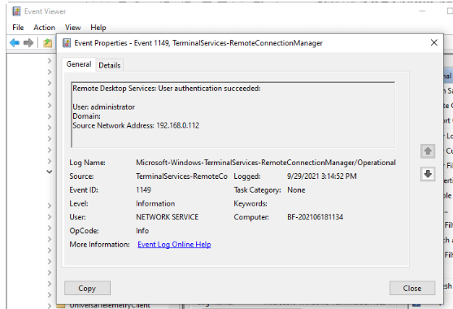Switch to the General tab

(79, 64)
